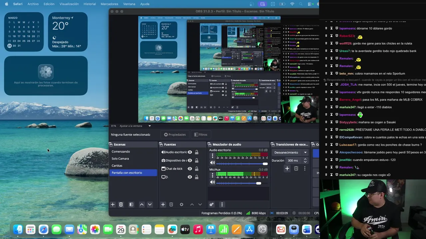Pop out the Mezclador de audio dock icon
Screen dimensions: 426x239
point(209,144)
